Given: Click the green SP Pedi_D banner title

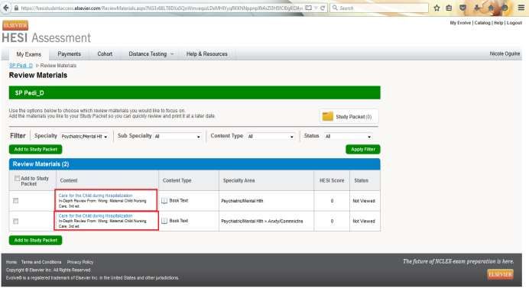Looking at the screenshot, I should [29, 92].
